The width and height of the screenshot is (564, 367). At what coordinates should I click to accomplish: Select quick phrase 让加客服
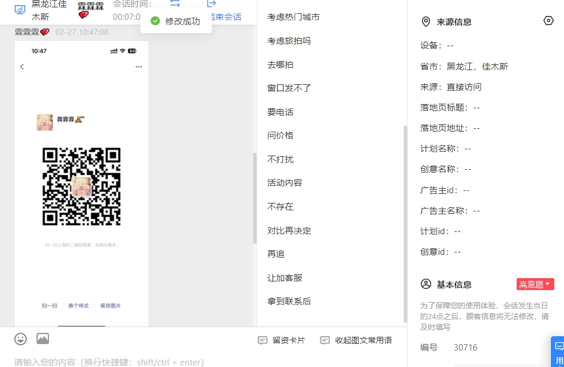pos(285,278)
